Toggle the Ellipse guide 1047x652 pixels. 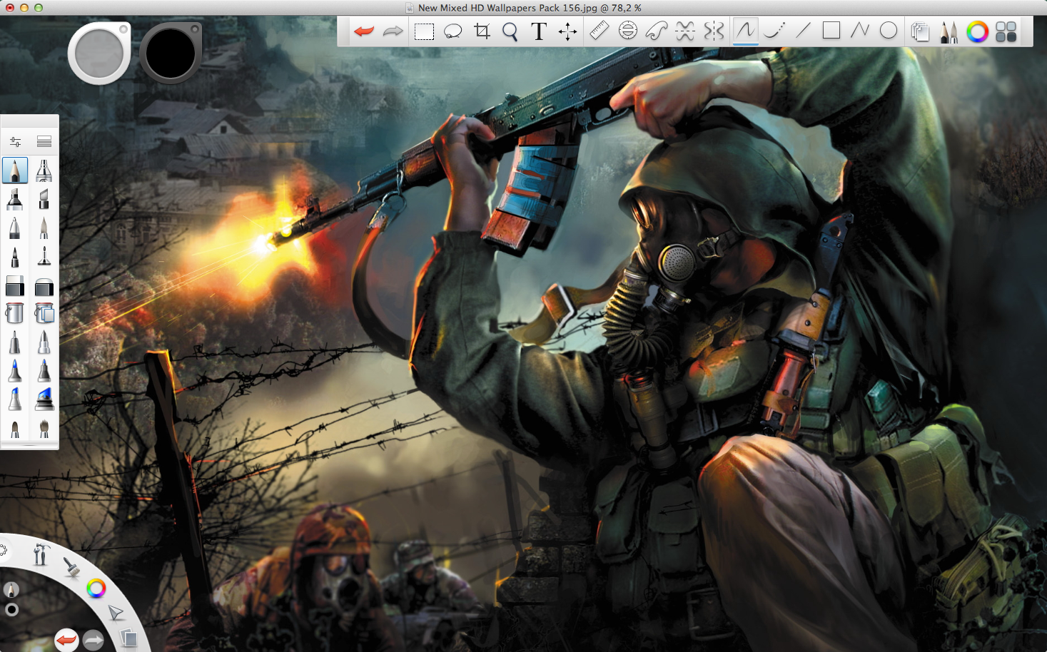click(628, 31)
